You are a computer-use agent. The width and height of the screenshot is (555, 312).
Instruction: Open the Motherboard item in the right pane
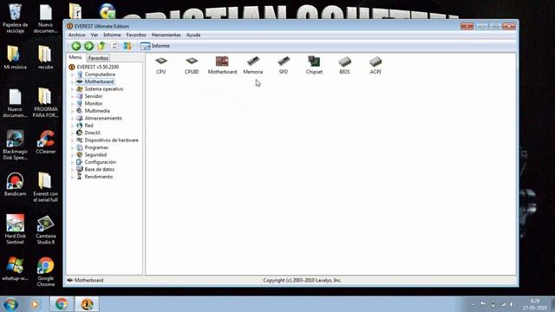click(222, 65)
